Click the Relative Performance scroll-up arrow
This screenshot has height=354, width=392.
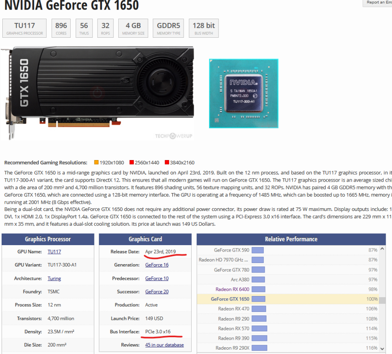382,249
